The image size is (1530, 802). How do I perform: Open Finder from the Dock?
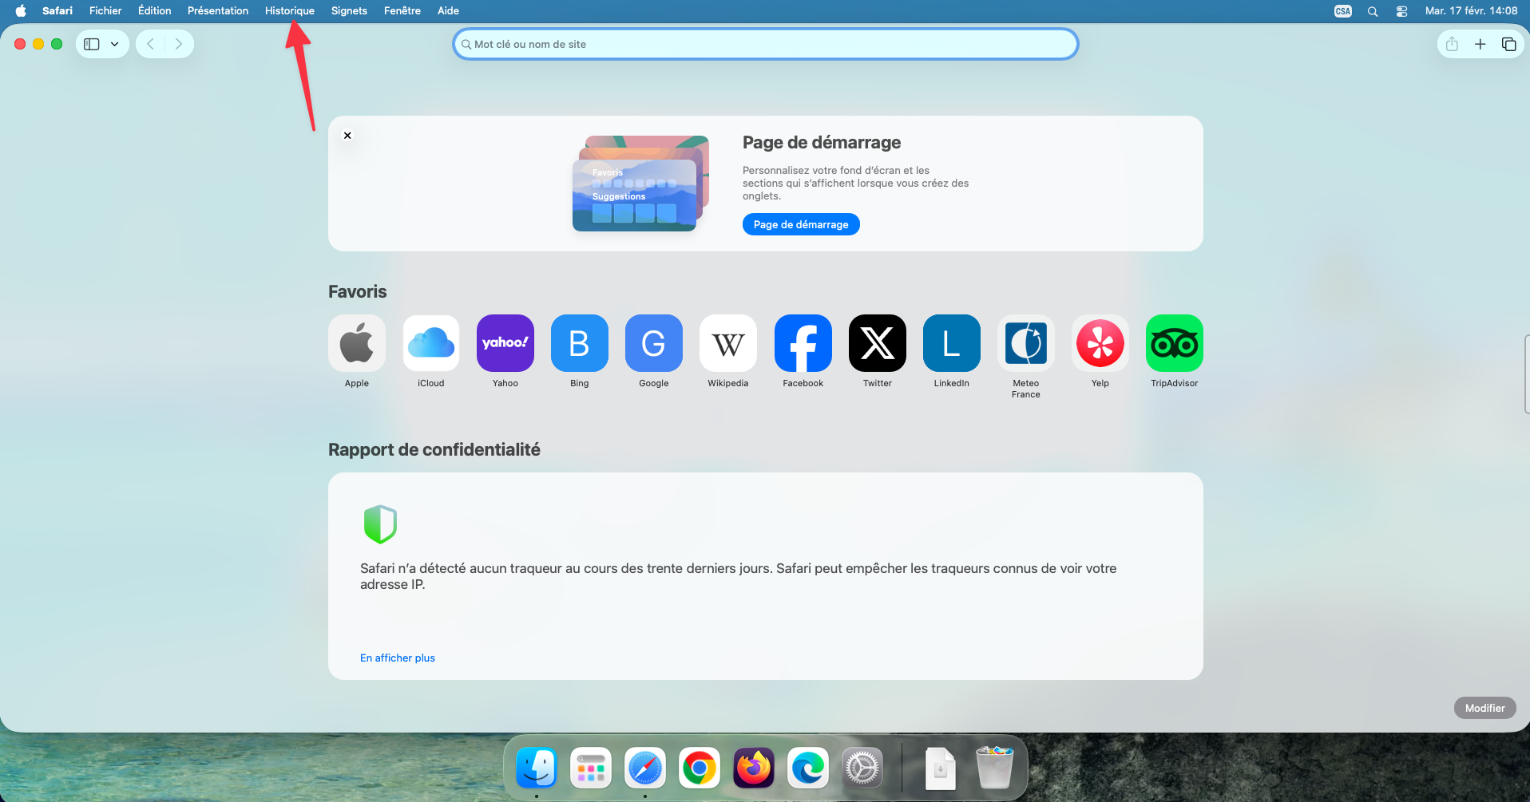click(537, 768)
